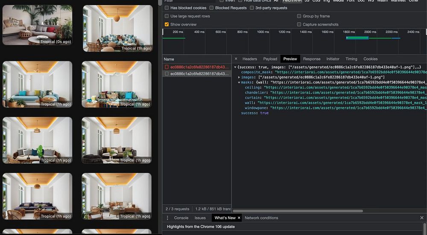427x235 pixels.
Task: Click the red failed request file icon
Action: click(167, 67)
